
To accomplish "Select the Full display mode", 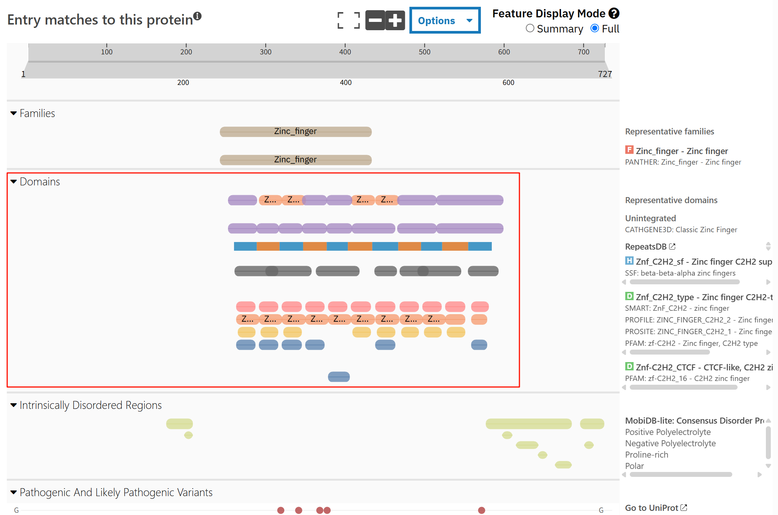I will (x=595, y=28).
